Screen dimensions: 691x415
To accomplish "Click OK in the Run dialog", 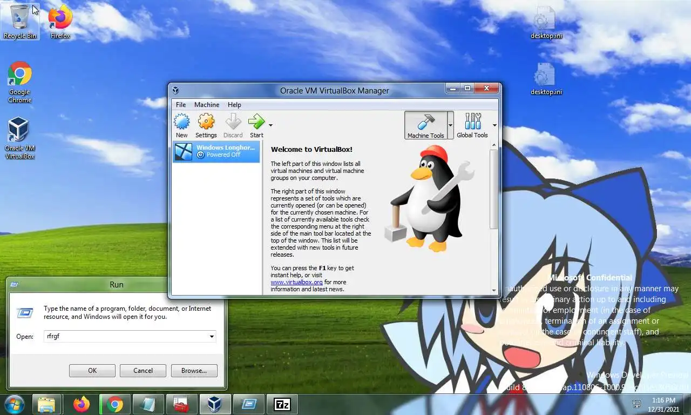I will [x=92, y=371].
